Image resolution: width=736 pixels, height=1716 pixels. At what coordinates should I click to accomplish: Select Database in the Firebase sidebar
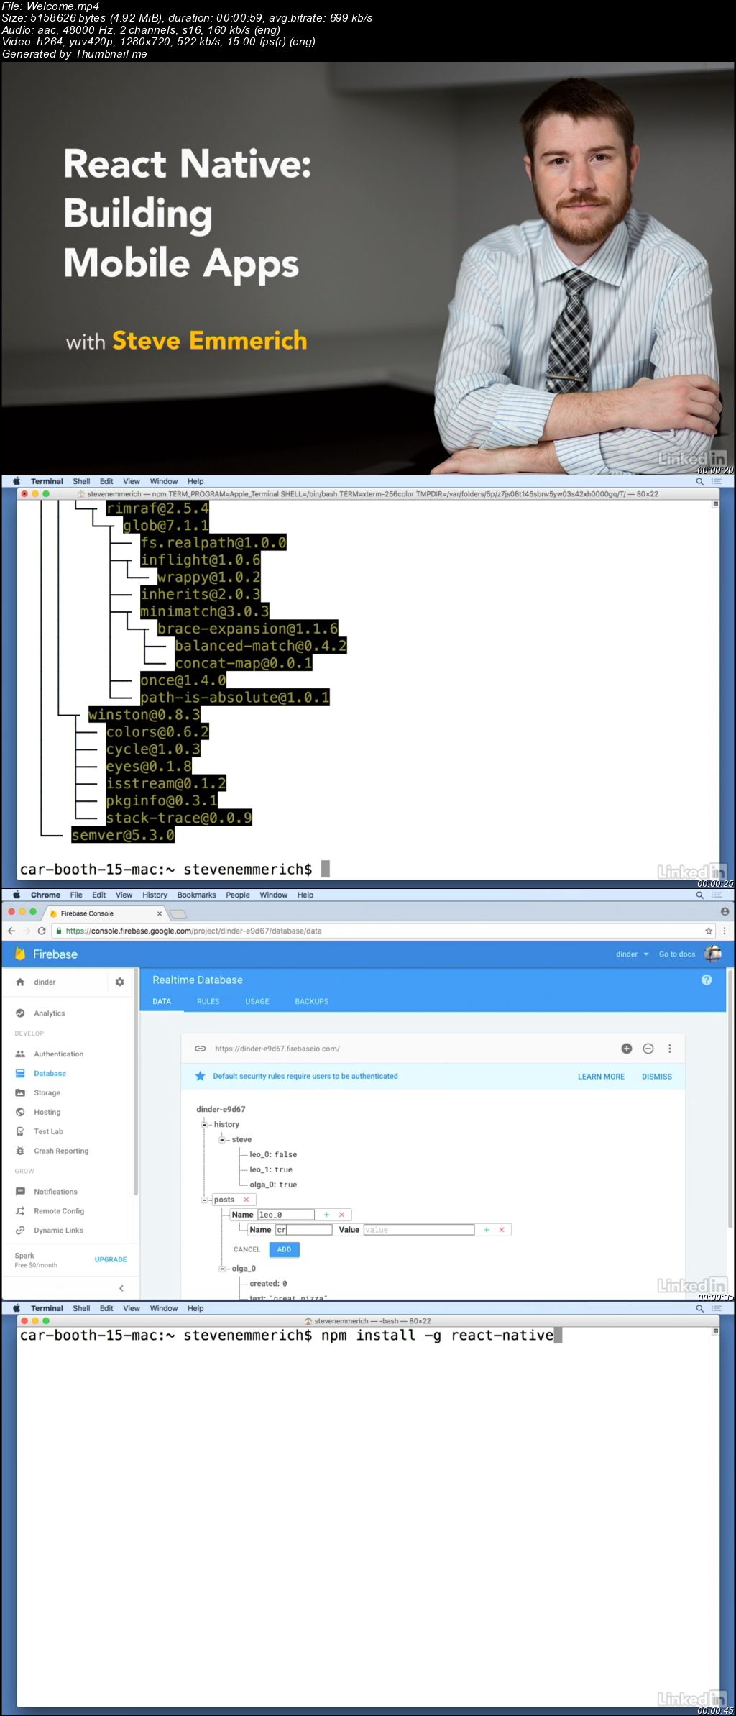pyautogui.click(x=50, y=1073)
